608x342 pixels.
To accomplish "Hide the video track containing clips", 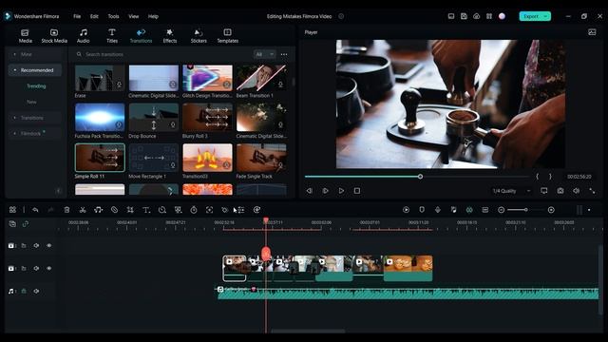I will pos(48,268).
